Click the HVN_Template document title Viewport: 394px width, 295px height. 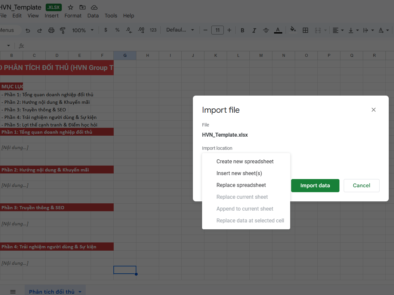pyautogui.click(x=20, y=7)
